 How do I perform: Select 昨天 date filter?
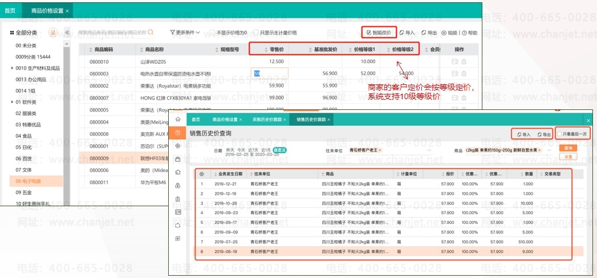pyautogui.click(x=230, y=150)
